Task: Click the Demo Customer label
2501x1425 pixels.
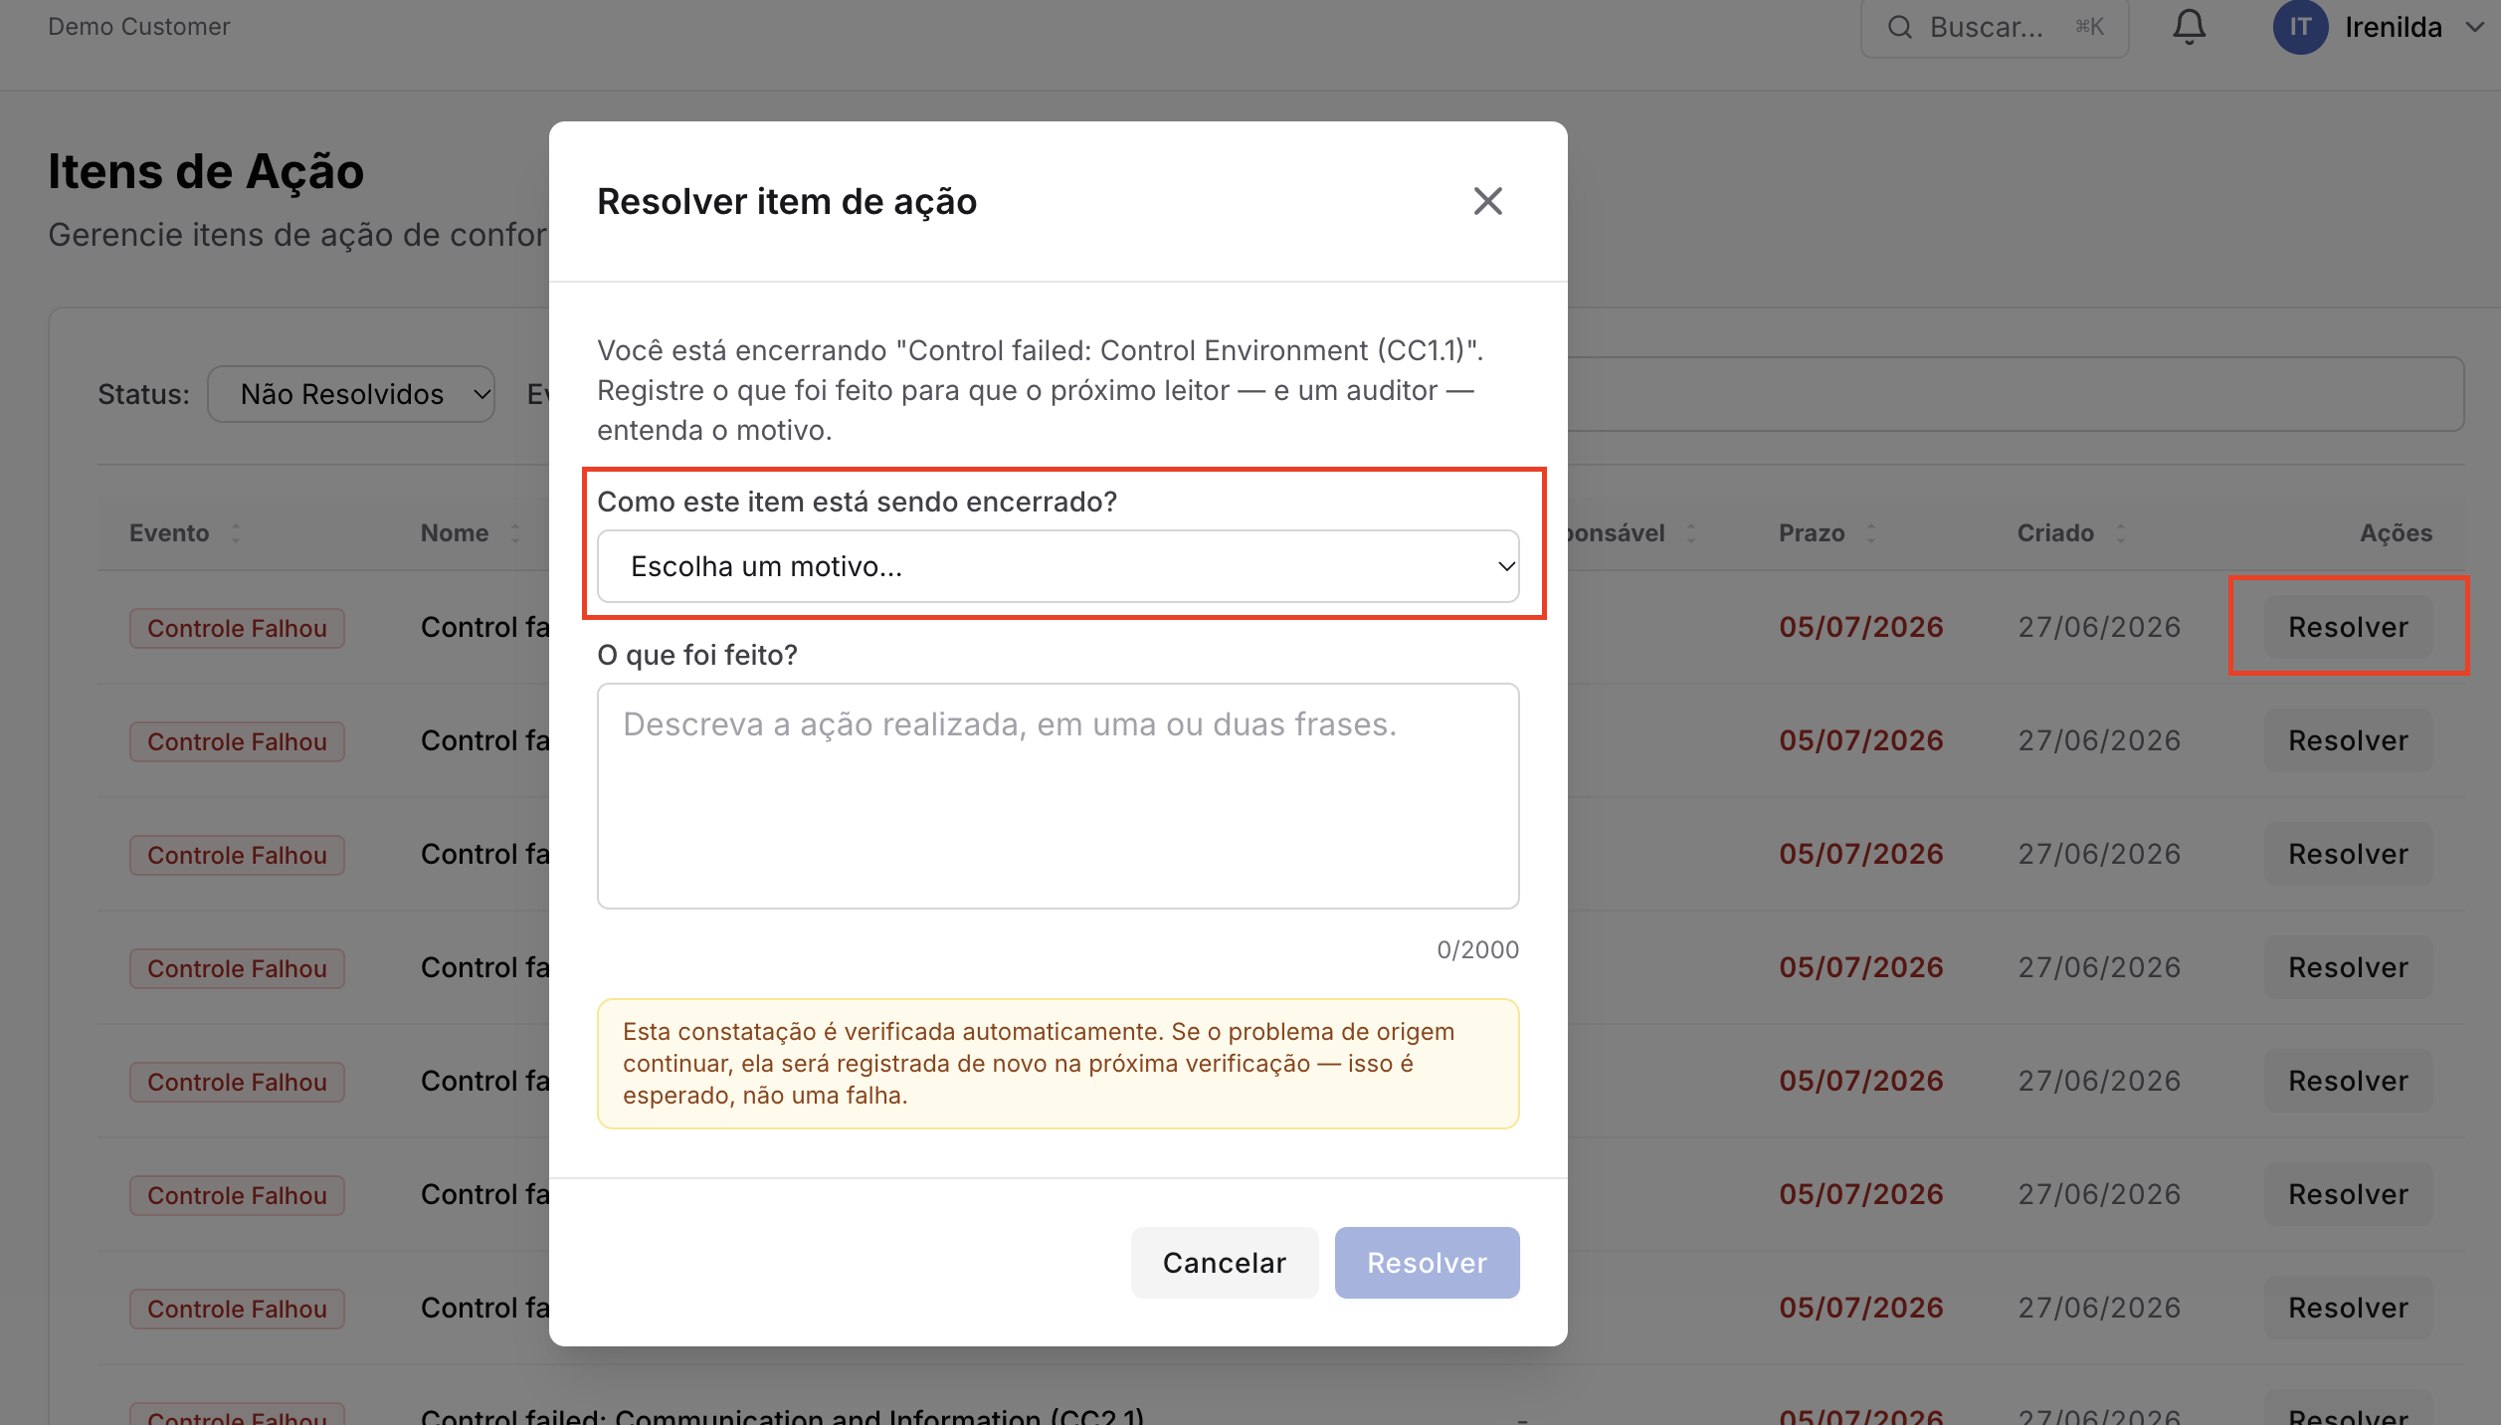Action: pos(138,27)
